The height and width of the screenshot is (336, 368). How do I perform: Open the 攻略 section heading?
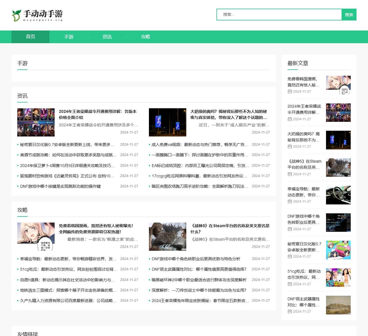(x=22, y=210)
